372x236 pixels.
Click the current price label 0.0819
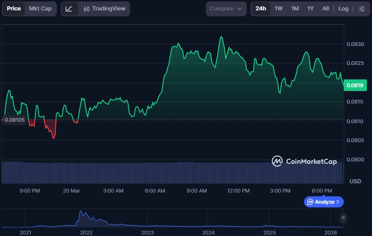click(x=355, y=85)
